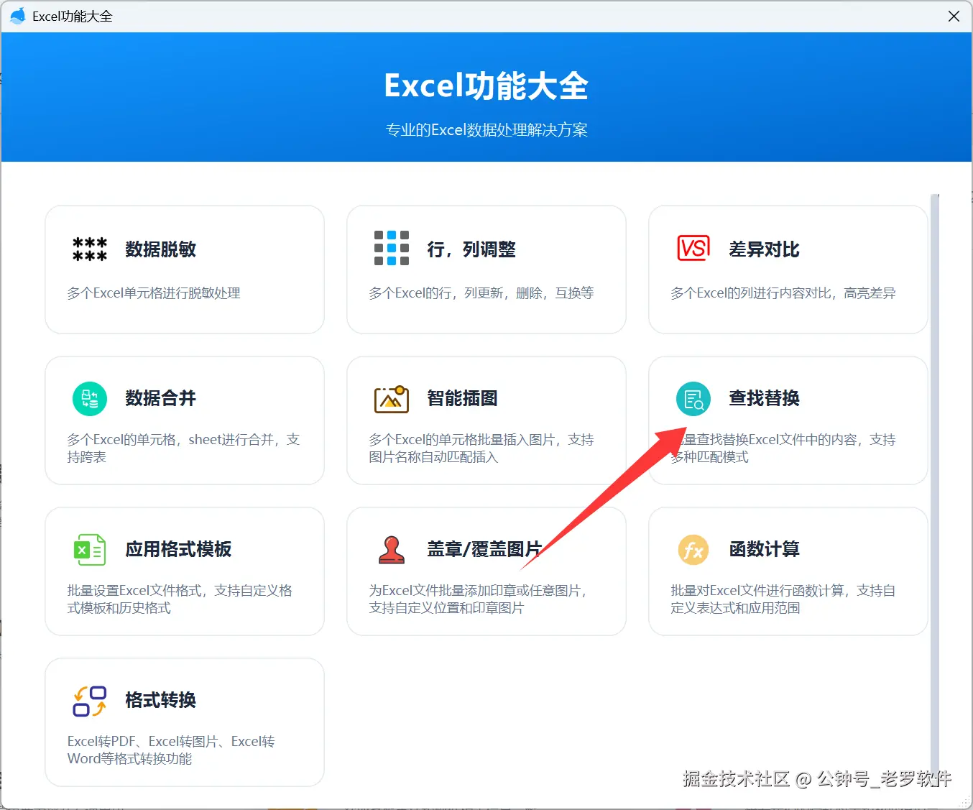The height and width of the screenshot is (810, 973).
Task: Open the 行，列调整 feature title
Action: point(471,249)
